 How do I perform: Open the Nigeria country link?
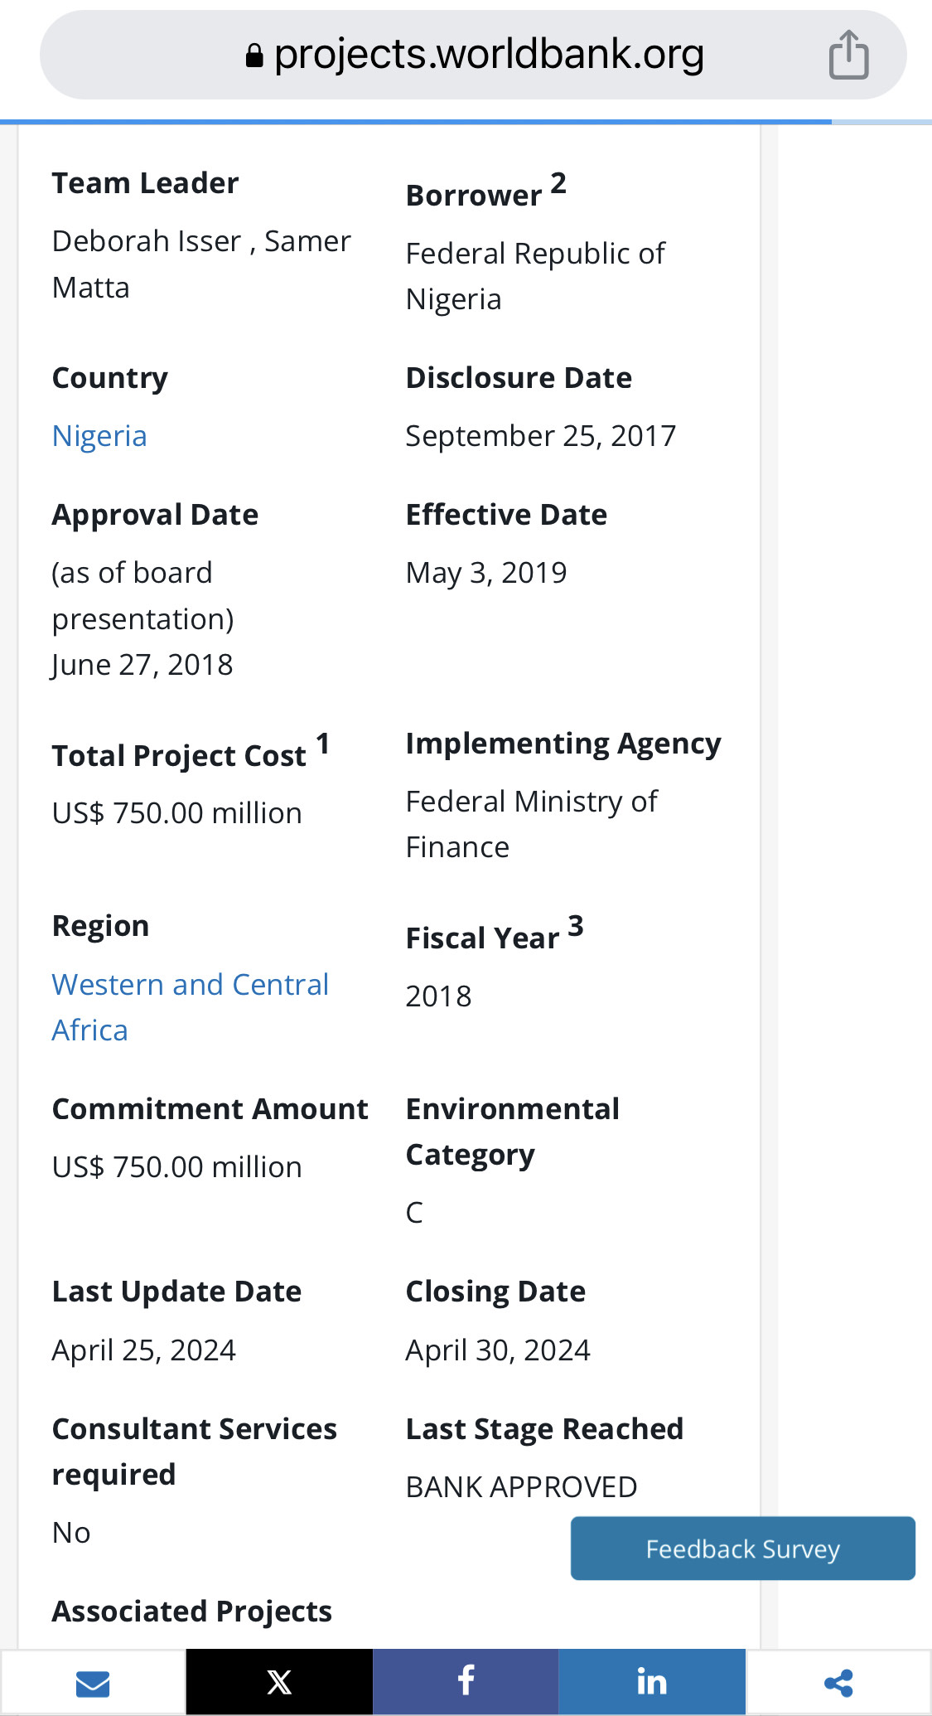click(99, 436)
